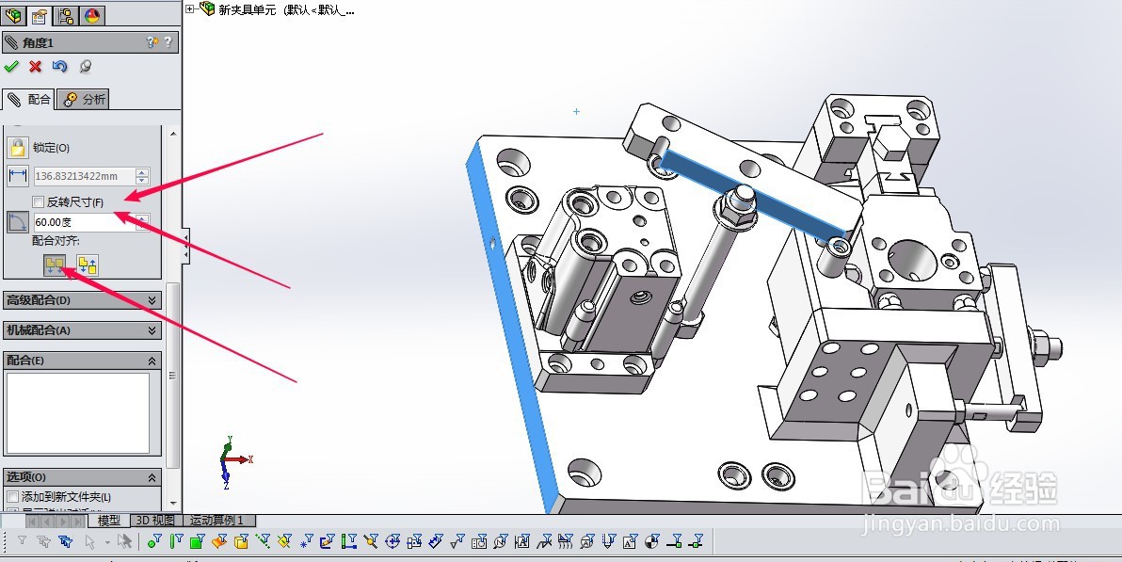Enable the filter surface bodies orange icon
This screenshot has width=1122, height=562.
(x=219, y=541)
